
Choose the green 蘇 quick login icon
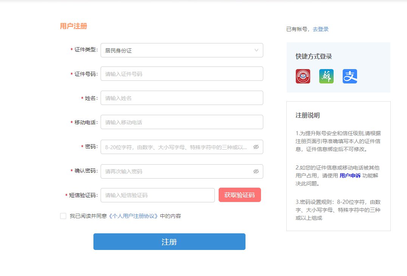pyautogui.click(x=326, y=76)
